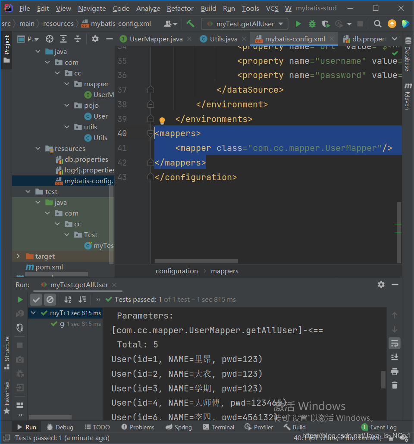Click the Build project hammer icon
The height and width of the screenshot is (444, 414).
[190, 24]
